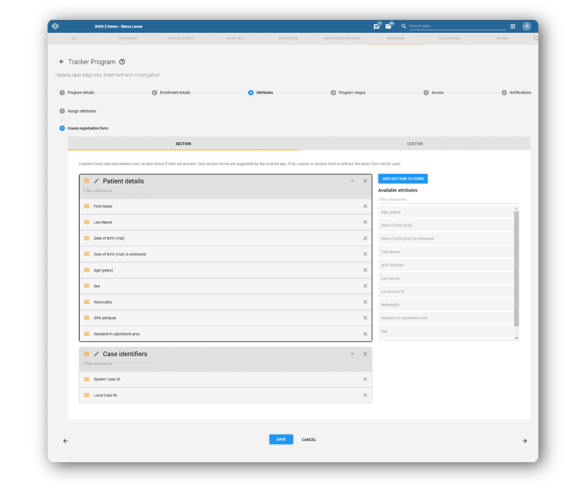Collapse the Case identifiers section
The height and width of the screenshot is (502, 586).
[x=352, y=354]
